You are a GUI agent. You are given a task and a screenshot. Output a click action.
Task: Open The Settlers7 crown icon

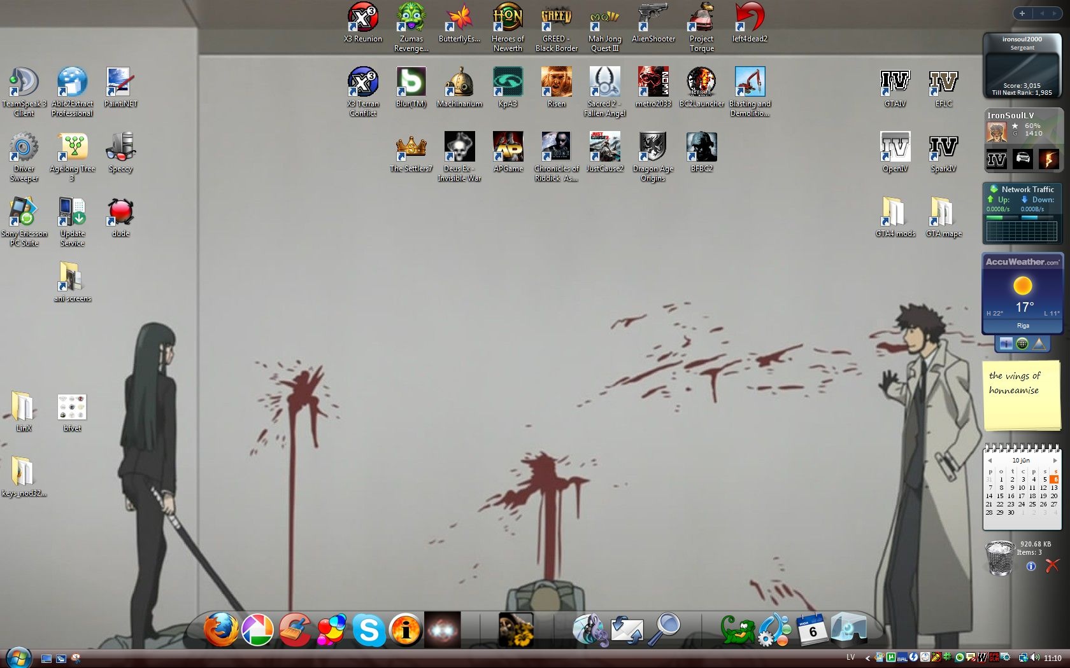(411, 153)
